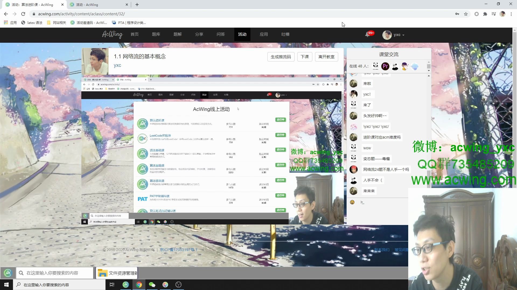Open 题库 in navigation
The image size is (517, 290).
coord(156,34)
